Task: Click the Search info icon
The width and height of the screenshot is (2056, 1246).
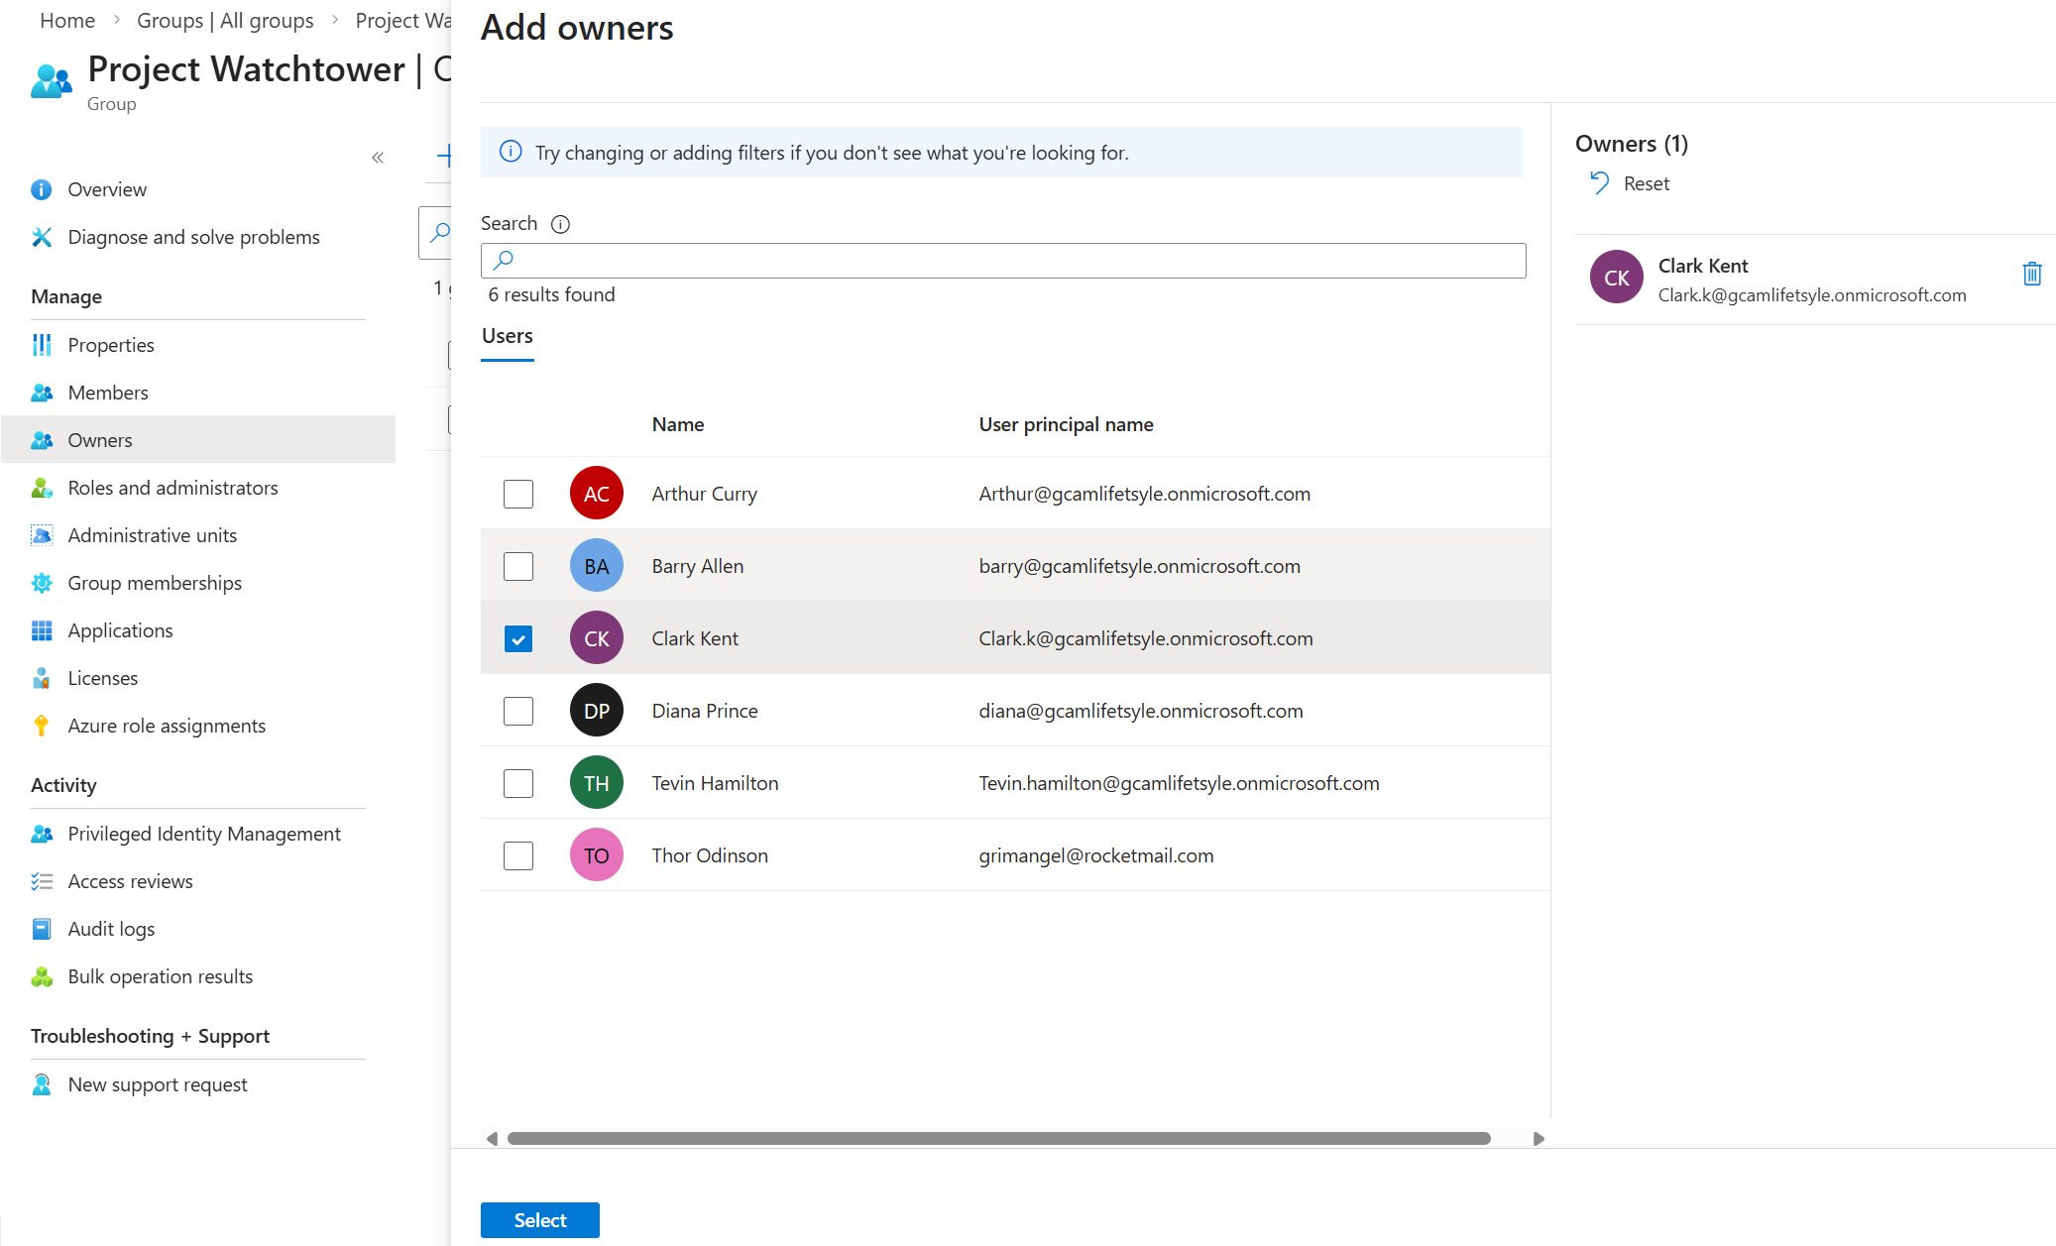Action: 560,224
